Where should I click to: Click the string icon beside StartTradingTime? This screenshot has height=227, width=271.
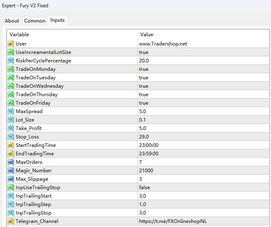11,145
